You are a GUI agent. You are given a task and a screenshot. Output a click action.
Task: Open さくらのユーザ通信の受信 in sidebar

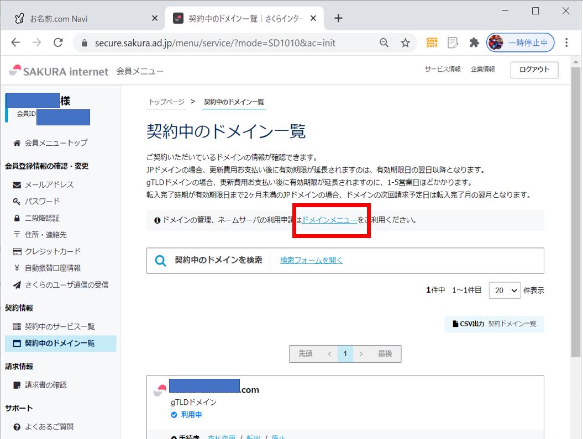tap(66, 285)
